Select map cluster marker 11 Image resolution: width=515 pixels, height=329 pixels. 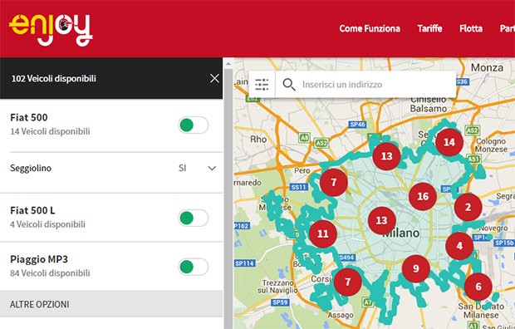323,233
